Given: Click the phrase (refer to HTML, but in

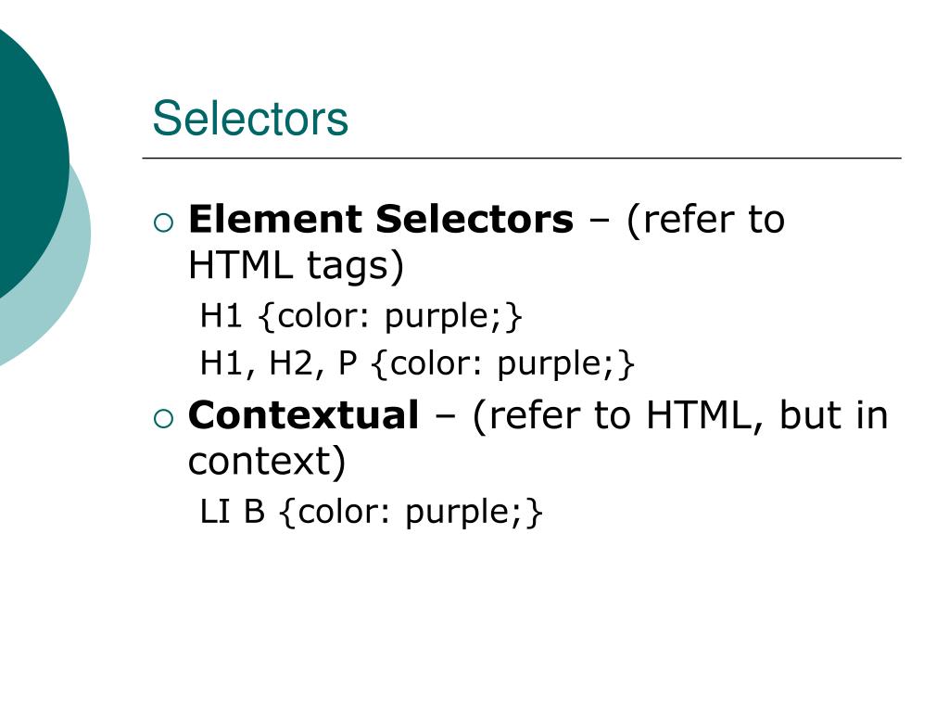Looking at the screenshot, I should [x=680, y=415].
